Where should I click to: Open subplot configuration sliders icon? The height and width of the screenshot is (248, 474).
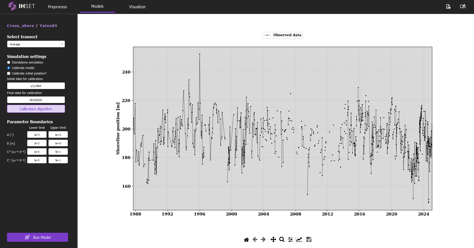pos(290,239)
